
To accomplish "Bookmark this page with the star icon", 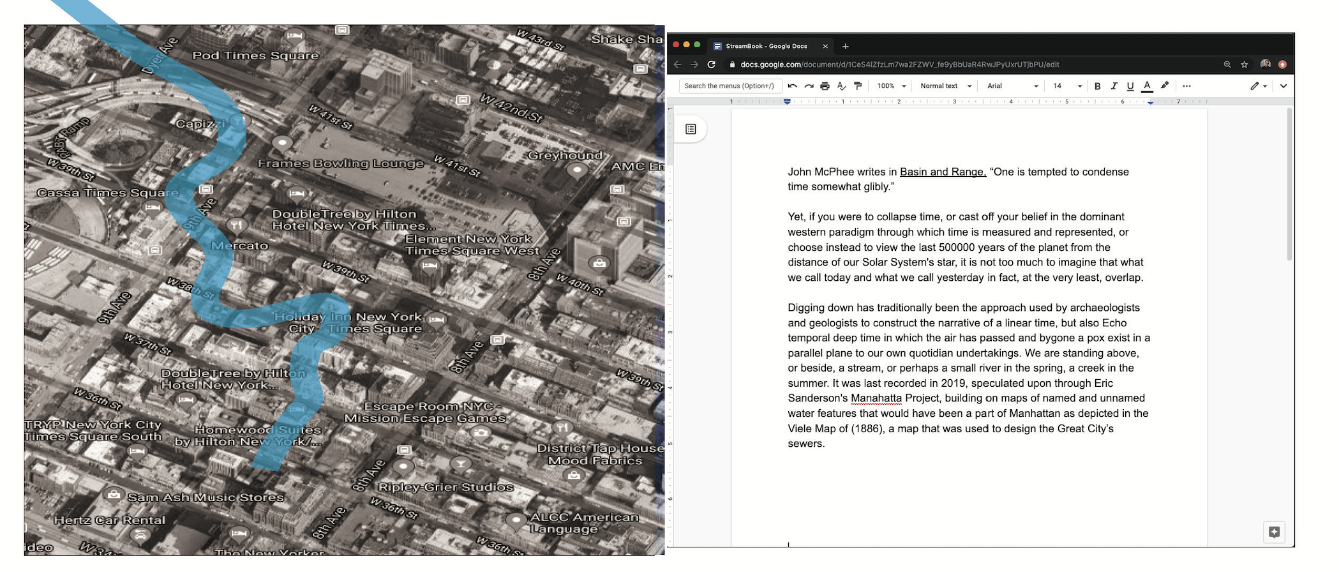I will tap(1244, 64).
